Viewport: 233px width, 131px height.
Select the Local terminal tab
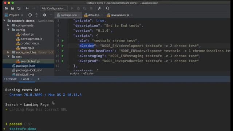pos(25,79)
